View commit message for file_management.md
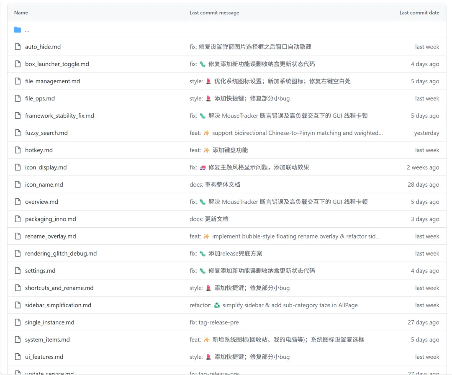452x375 pixels. pos(270,81)
